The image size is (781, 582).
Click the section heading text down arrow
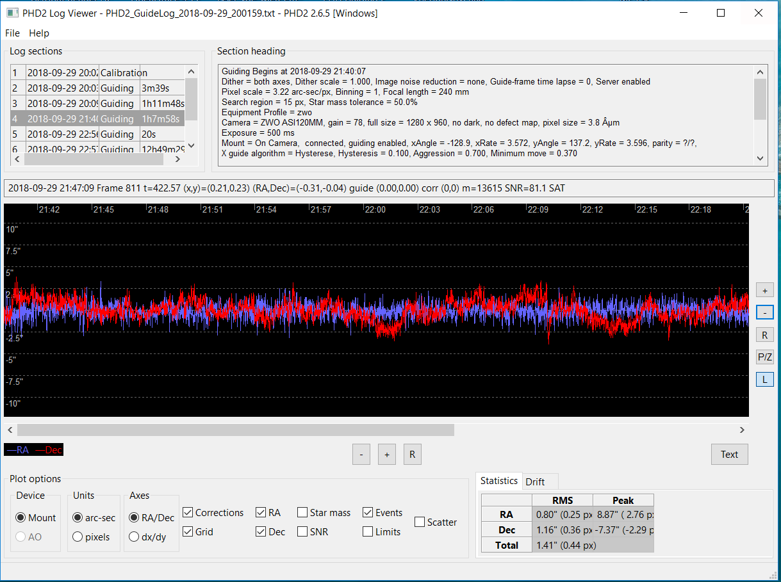coord(760,158)
